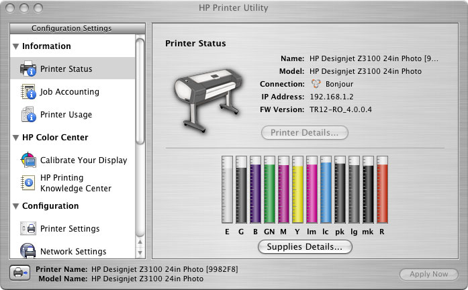Click the B blue ink gauge
The height and width of the screenshot is (290, 468).
click(x=255, y=189)
